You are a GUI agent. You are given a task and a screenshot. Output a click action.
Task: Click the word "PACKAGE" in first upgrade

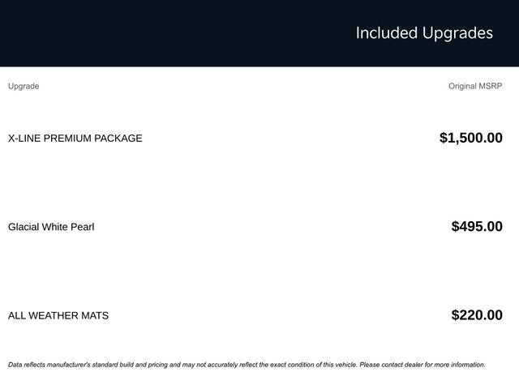[118, 139]
